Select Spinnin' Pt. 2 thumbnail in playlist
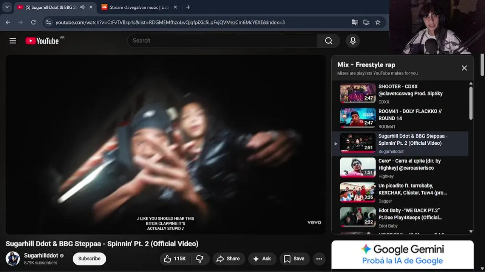485x272 pixels. pyautogui.click(x=357, y=143)
